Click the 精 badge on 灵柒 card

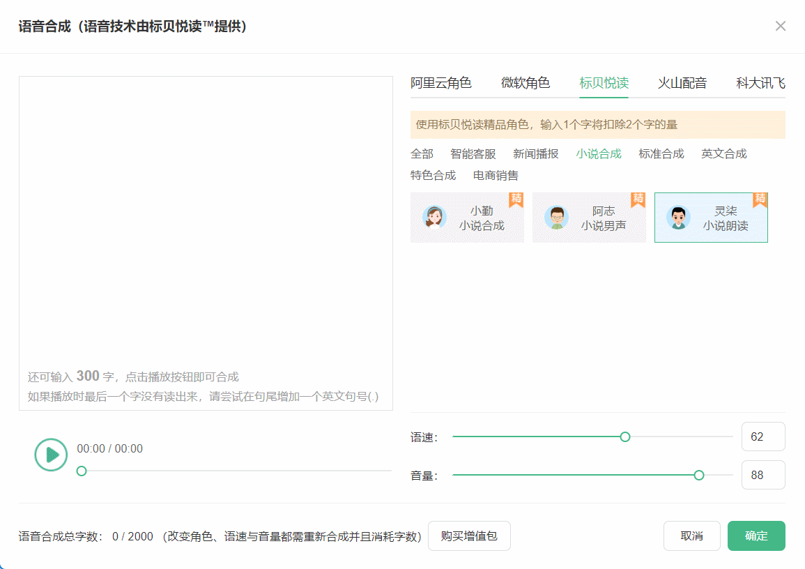[760, 199]
